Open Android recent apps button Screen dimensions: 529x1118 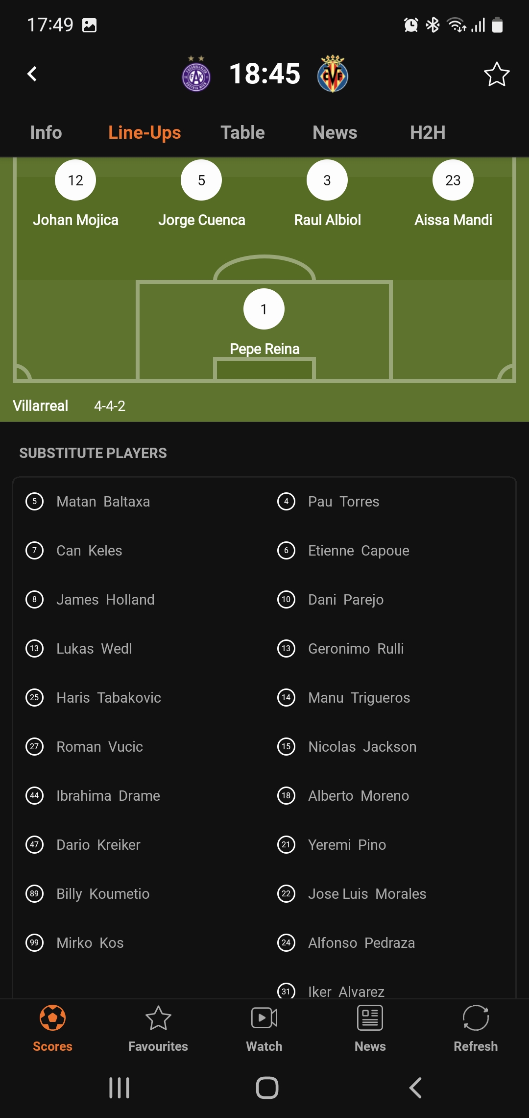pyautogui.click(x=119, y=1088)
